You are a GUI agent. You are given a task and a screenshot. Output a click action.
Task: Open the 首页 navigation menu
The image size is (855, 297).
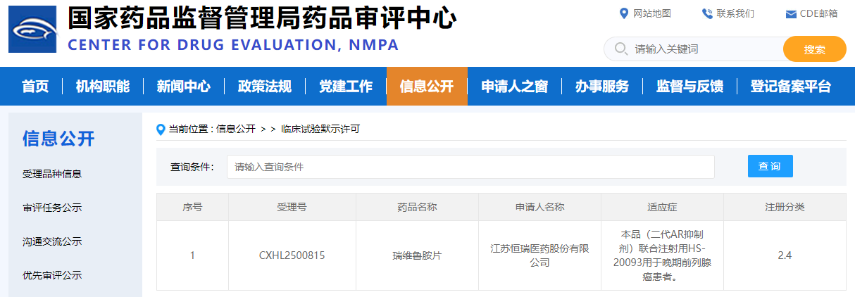pos(35,87)
